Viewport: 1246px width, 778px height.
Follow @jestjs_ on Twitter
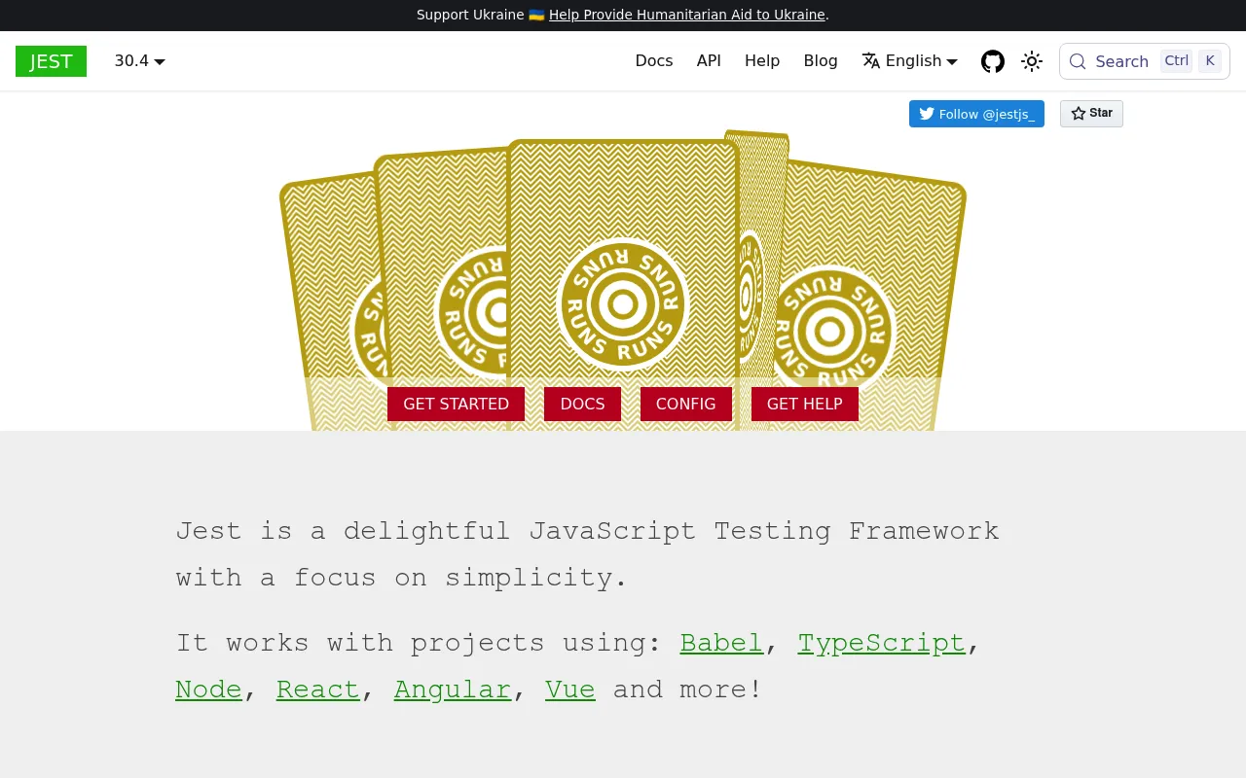[976, 114]
